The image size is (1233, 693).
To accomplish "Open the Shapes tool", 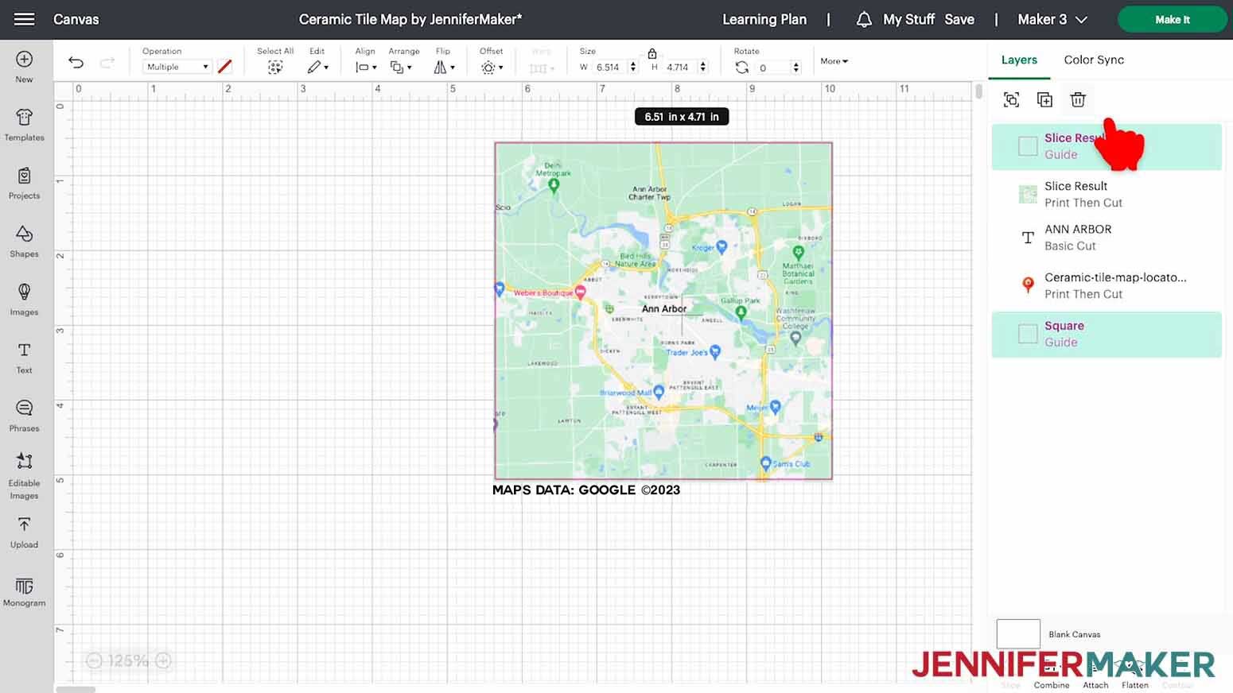I will (x=24, y=241).
